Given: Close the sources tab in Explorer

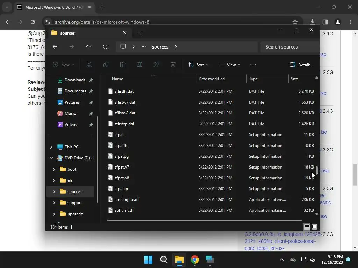Looking at the screenshot, I should pos(125,33).
